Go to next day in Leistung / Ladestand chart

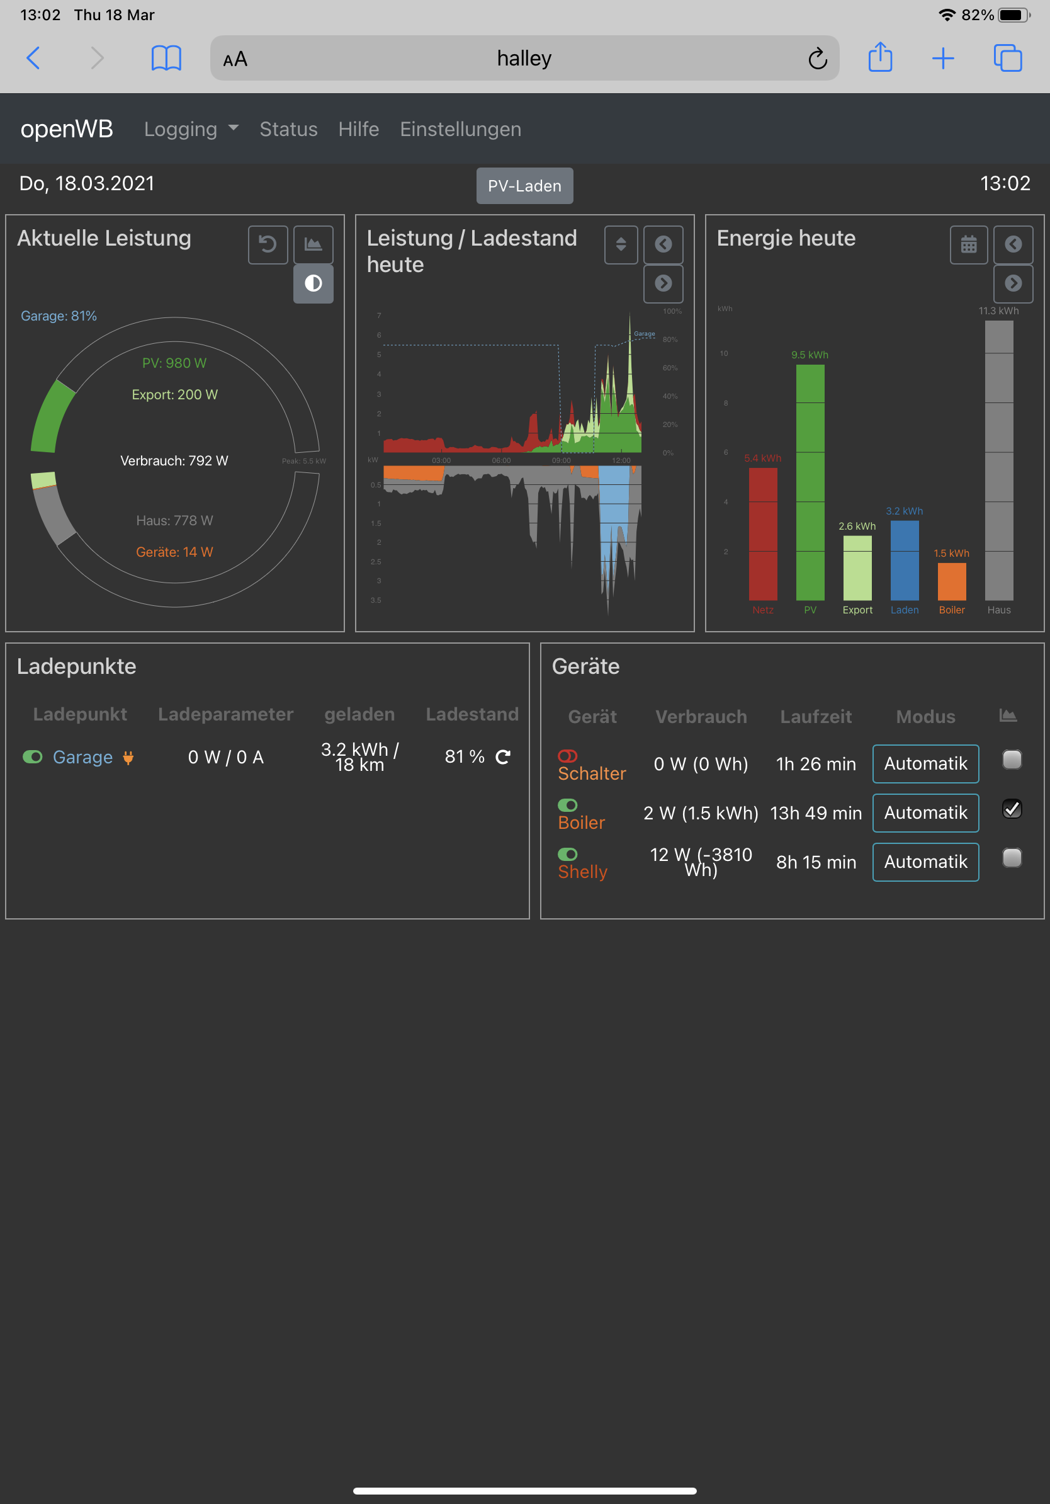[663, 283]
